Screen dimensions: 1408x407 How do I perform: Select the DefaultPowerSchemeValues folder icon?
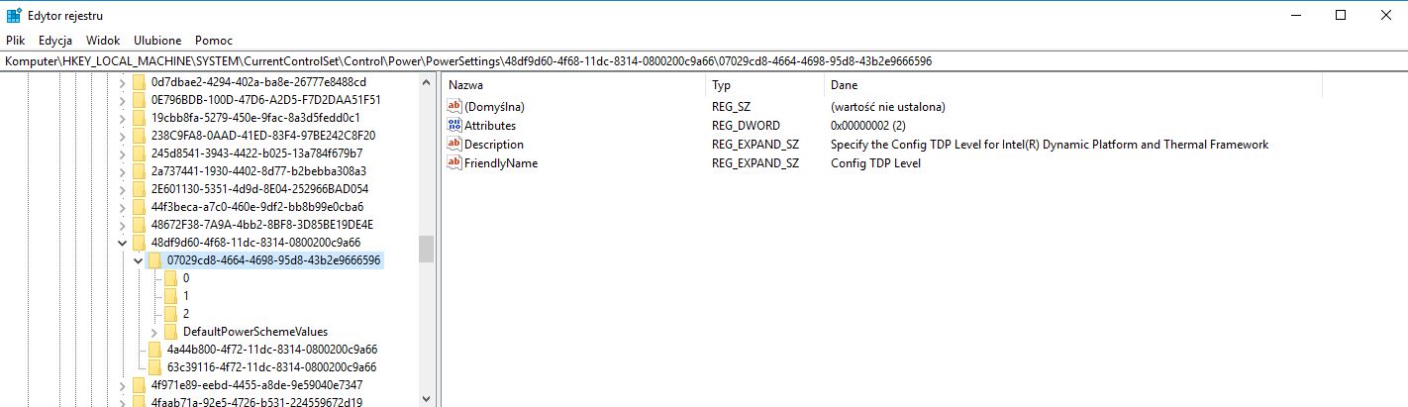(x=171, y=332)
